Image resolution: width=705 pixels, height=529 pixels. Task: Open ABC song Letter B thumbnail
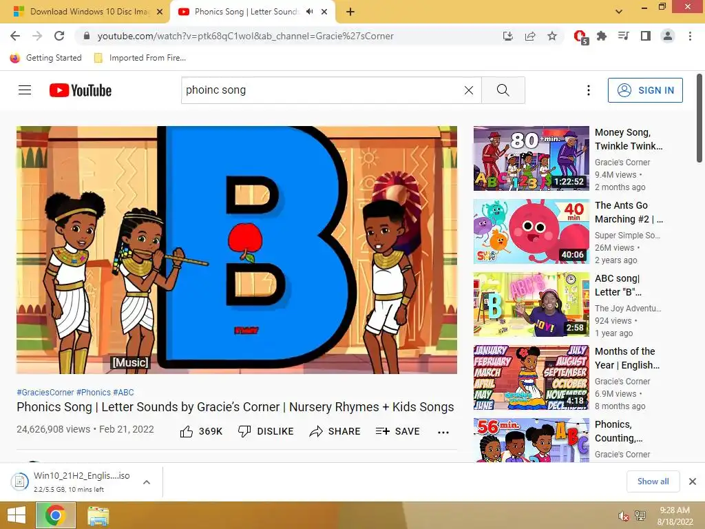[x=531, y=304]
